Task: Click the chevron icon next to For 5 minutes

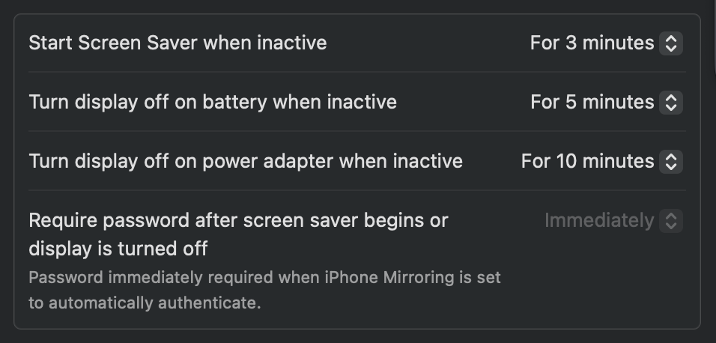Action: click(x=670, y=102)
